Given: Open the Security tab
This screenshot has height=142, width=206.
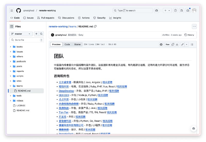Looking at the screenshot, I should (x=99, y=18).
